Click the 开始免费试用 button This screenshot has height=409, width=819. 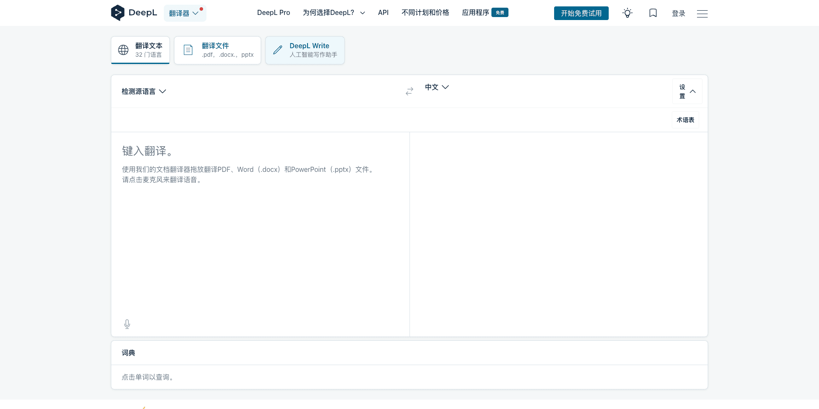click(581, 13)
